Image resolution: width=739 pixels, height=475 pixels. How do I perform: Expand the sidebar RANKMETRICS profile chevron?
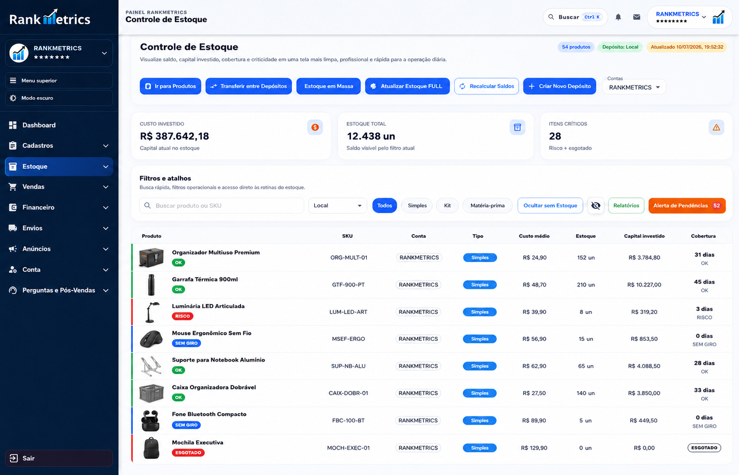coord(104,53)
